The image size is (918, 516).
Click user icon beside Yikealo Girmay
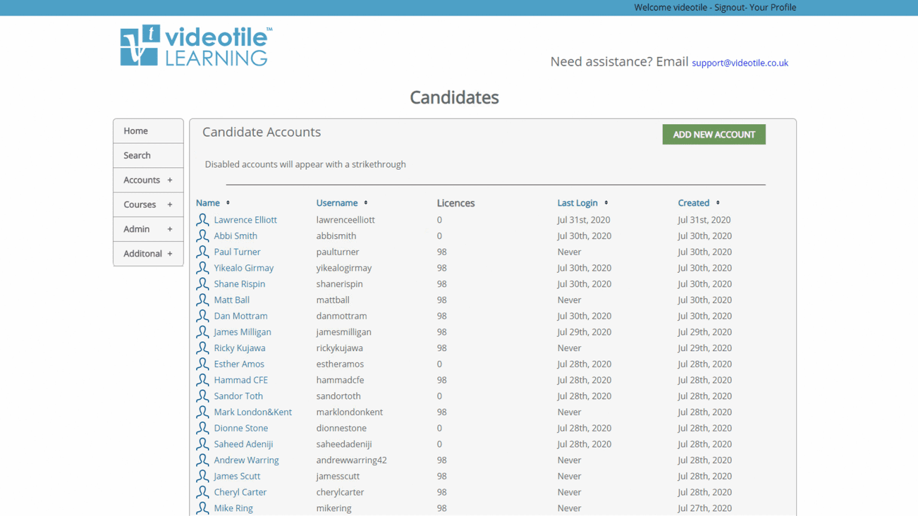click(203, 268)
